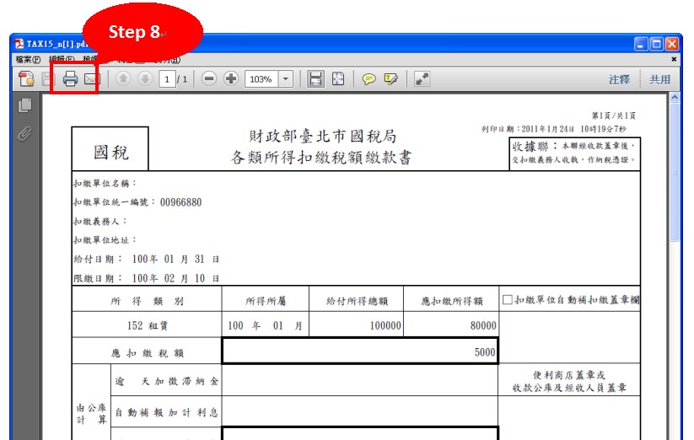Click the 100 年 01 月 period cell
The image size is (694, 440).
click(265, 325)
